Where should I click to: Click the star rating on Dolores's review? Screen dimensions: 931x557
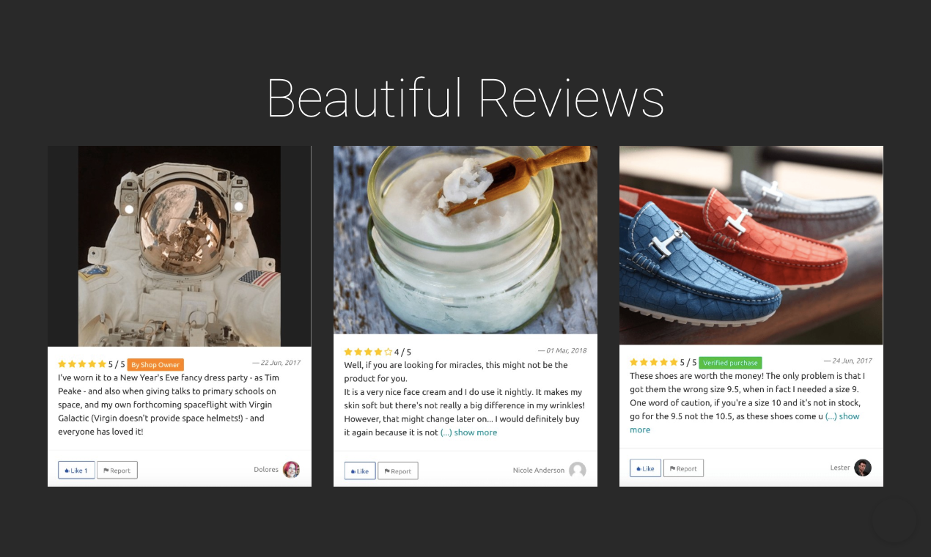click(x=91, y=364)
